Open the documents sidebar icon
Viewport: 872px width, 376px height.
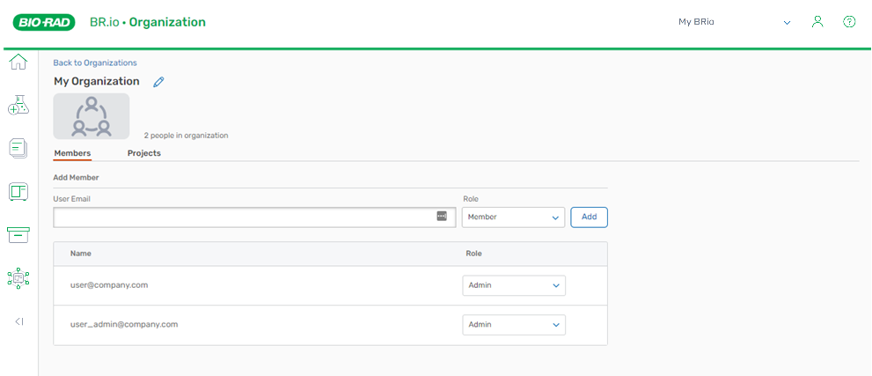point(18,148)
